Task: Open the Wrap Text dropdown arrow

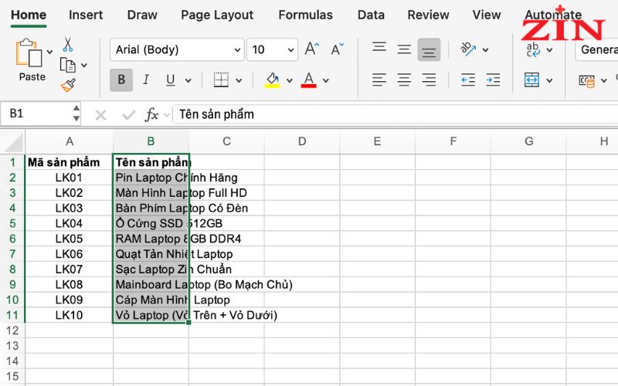Action: (x=549, y=50)
